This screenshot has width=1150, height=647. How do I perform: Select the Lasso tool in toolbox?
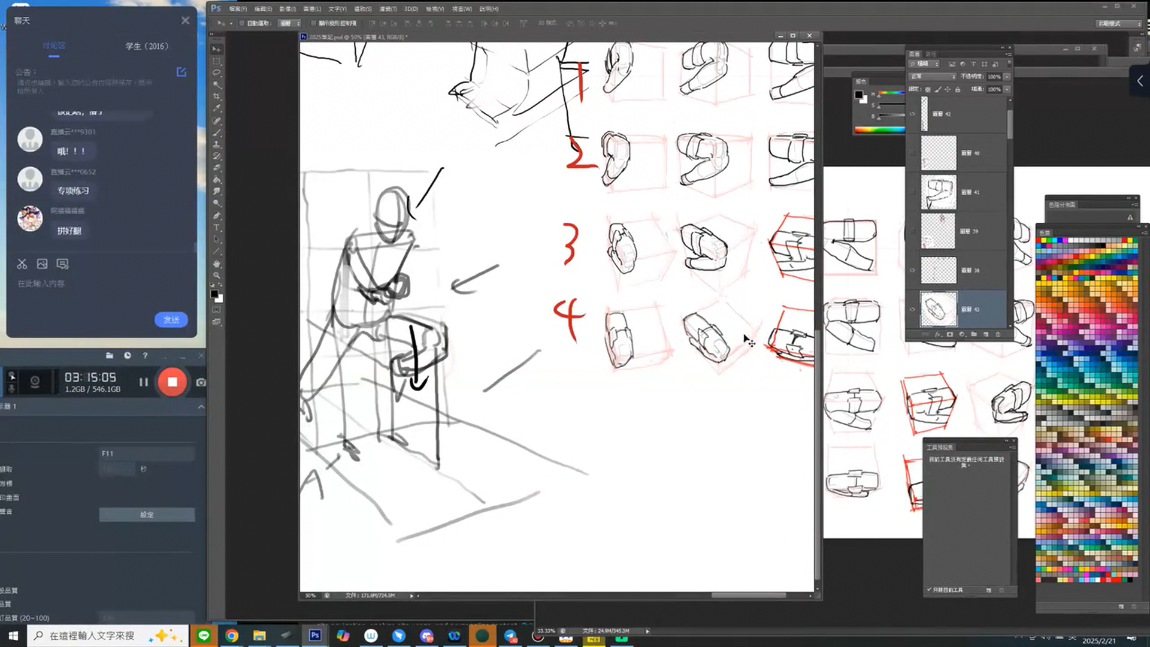(217, 72)
